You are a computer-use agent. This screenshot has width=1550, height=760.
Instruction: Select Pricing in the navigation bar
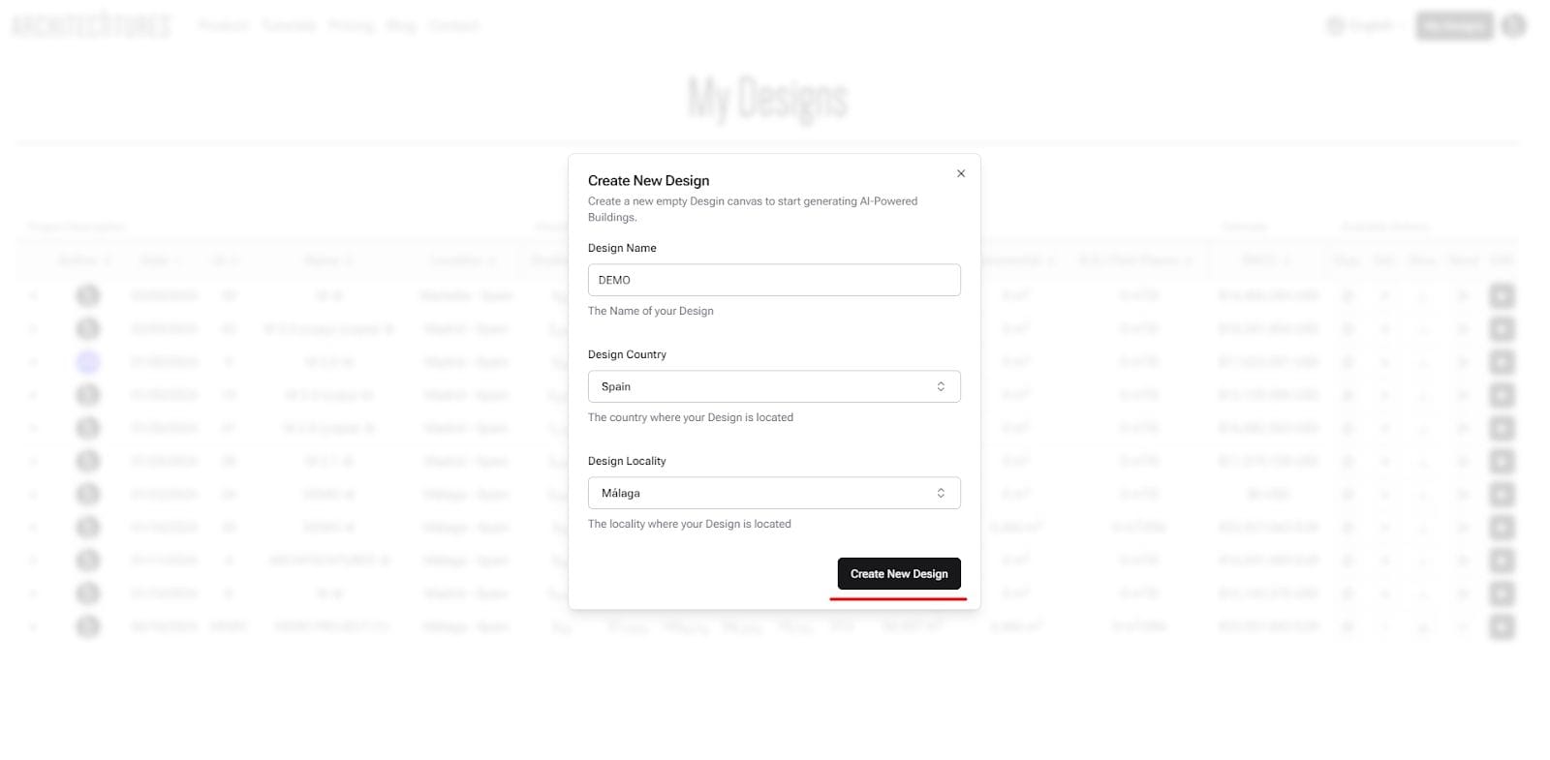click(351, 25)
